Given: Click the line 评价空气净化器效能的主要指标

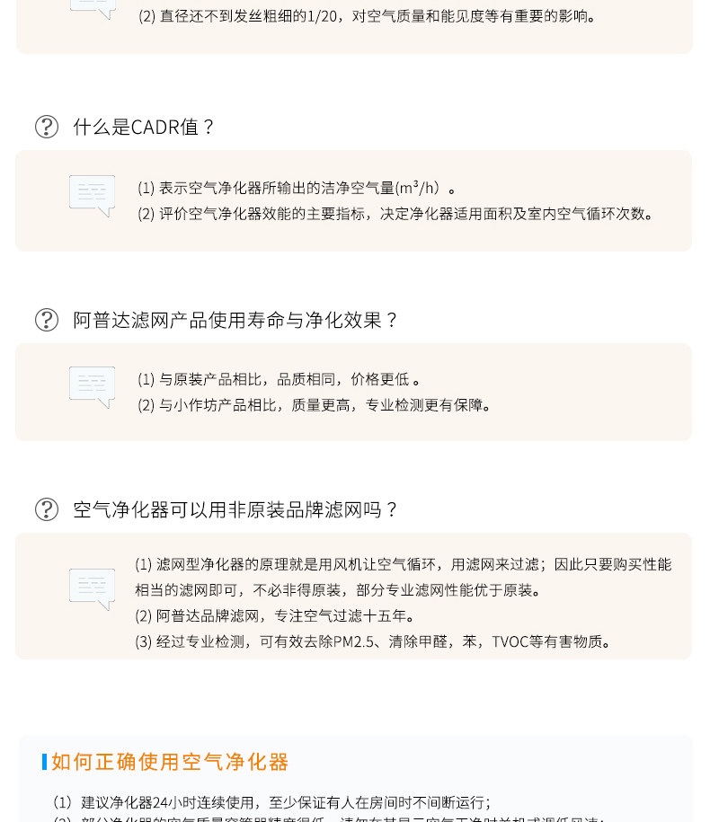Looking at the screenshot, I should 395,214.
